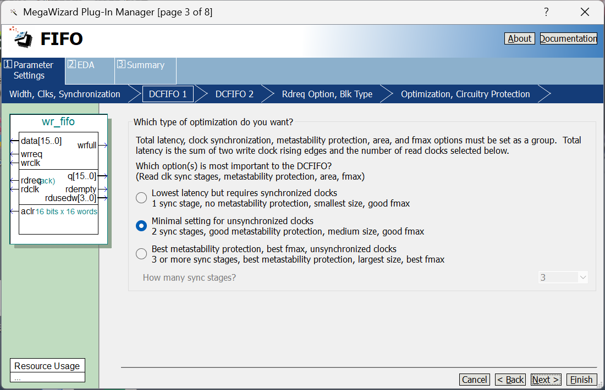Go back with the < Back button

510,380
